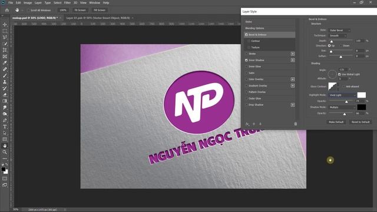
Task: Click the white Highlight color swatch
Action: [x=361, y=95]
